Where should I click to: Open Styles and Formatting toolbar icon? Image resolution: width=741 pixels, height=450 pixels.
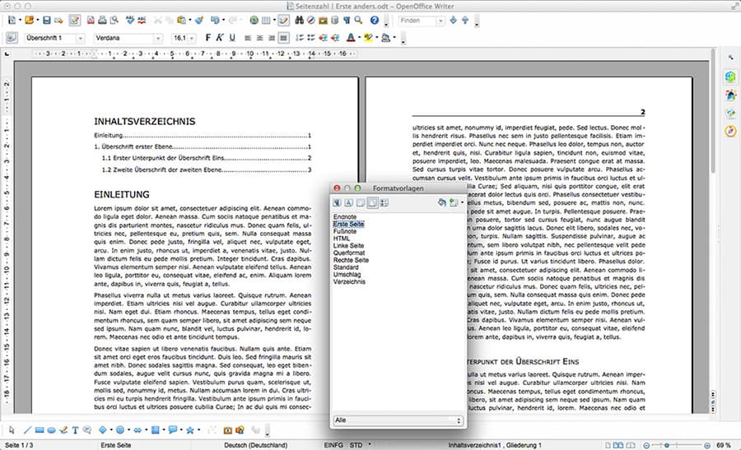click(x=12, y=38)
